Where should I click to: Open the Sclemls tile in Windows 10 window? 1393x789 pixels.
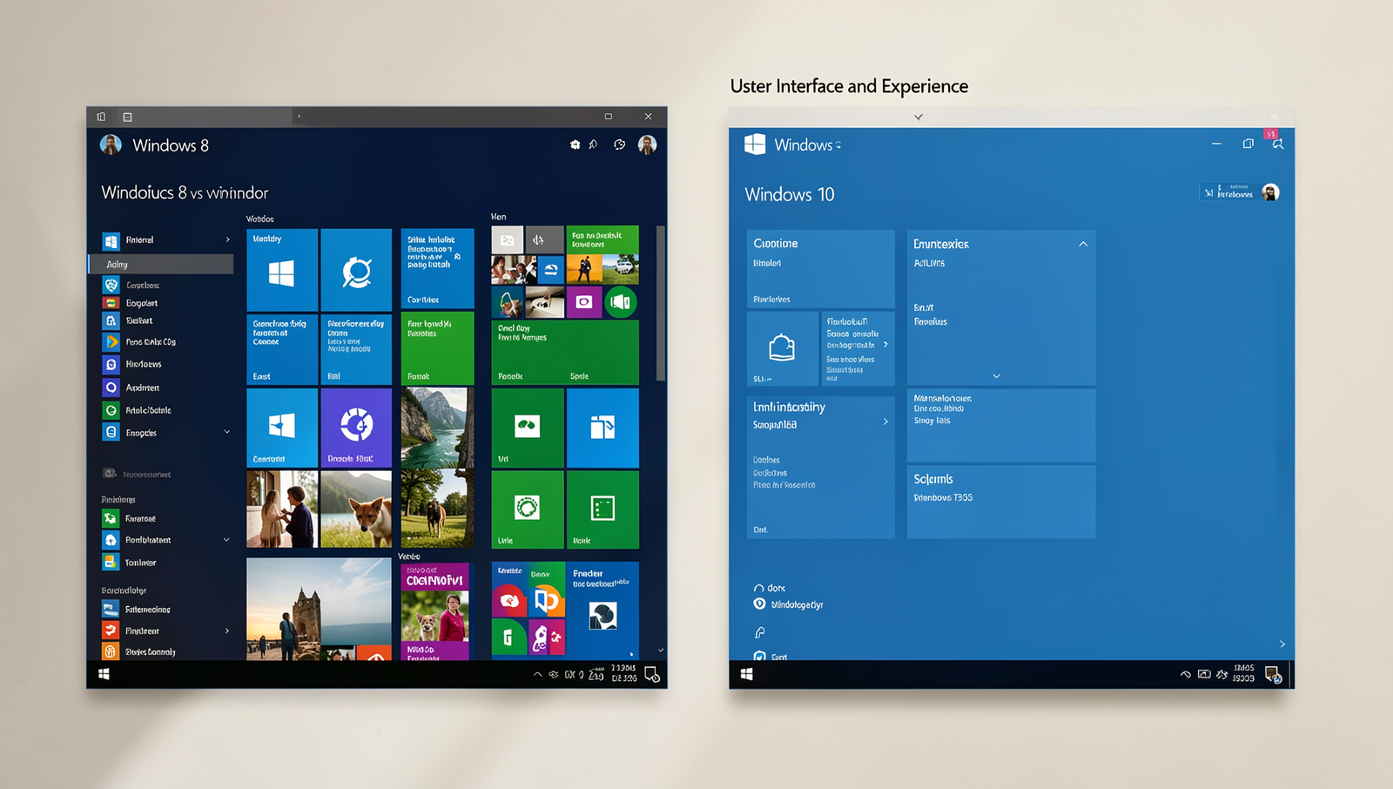[1001, 502]
